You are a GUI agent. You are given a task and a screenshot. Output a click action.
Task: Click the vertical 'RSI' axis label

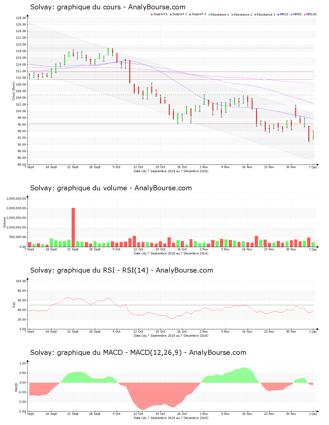[x=13, y=305]
